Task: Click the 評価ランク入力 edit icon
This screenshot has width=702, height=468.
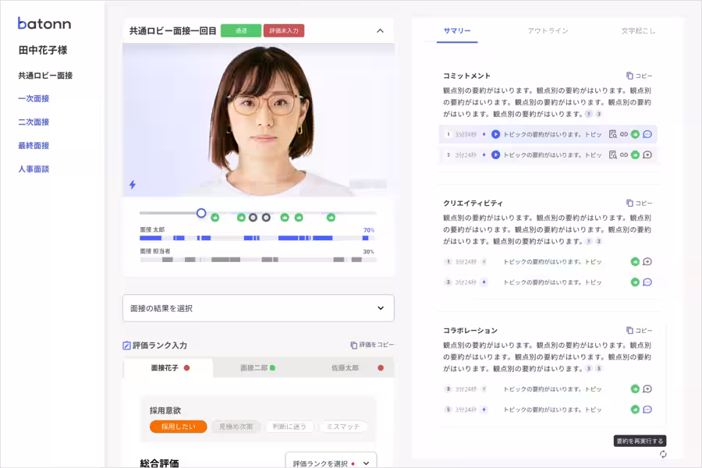Action: tap(126, 346)
